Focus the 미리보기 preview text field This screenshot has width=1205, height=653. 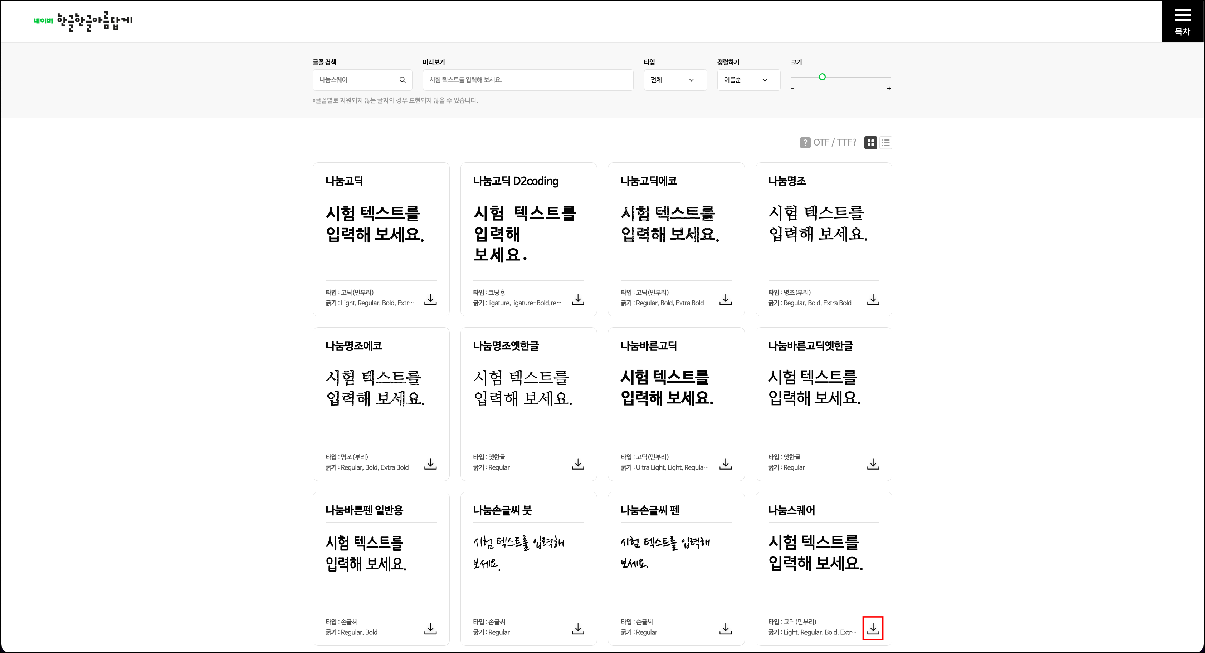click(528, 80)
